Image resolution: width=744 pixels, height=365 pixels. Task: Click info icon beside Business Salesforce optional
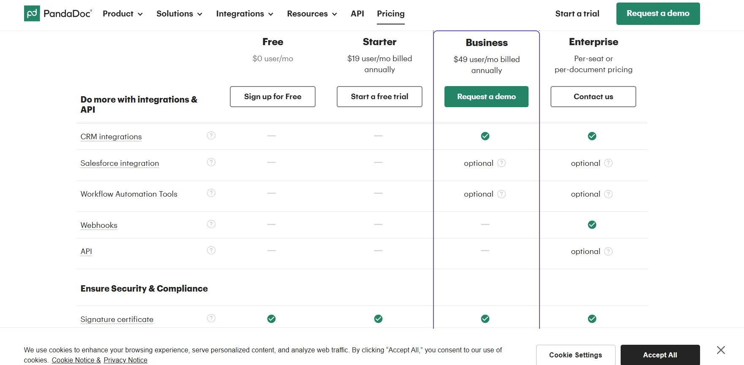(501, 163)
